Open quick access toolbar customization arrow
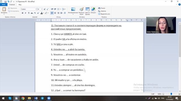The width and height of the screenshot is (181, 101). pos(14,2)
